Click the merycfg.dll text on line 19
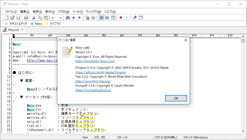Image resolution: width=247 pixels, height=140 pixels. coord(37,113)
